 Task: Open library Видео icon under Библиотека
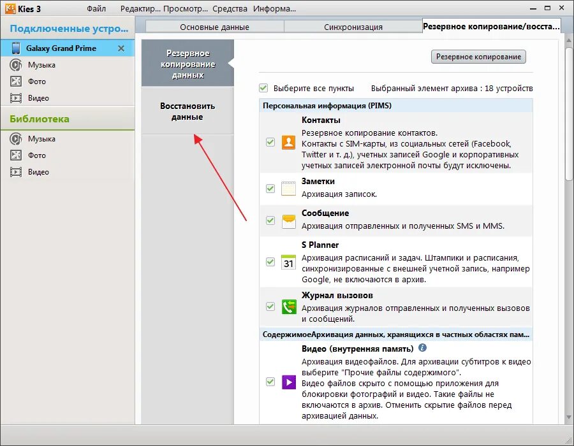pyautogui.click(x=16, y=172)
